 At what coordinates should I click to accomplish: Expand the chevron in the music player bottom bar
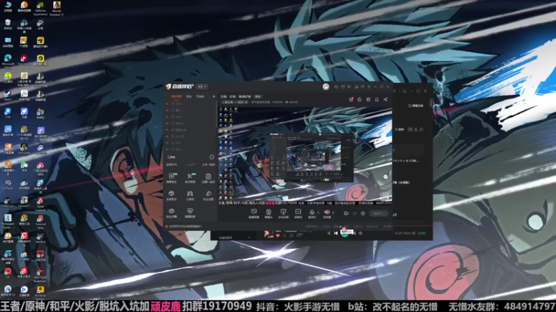pos(249,237)
